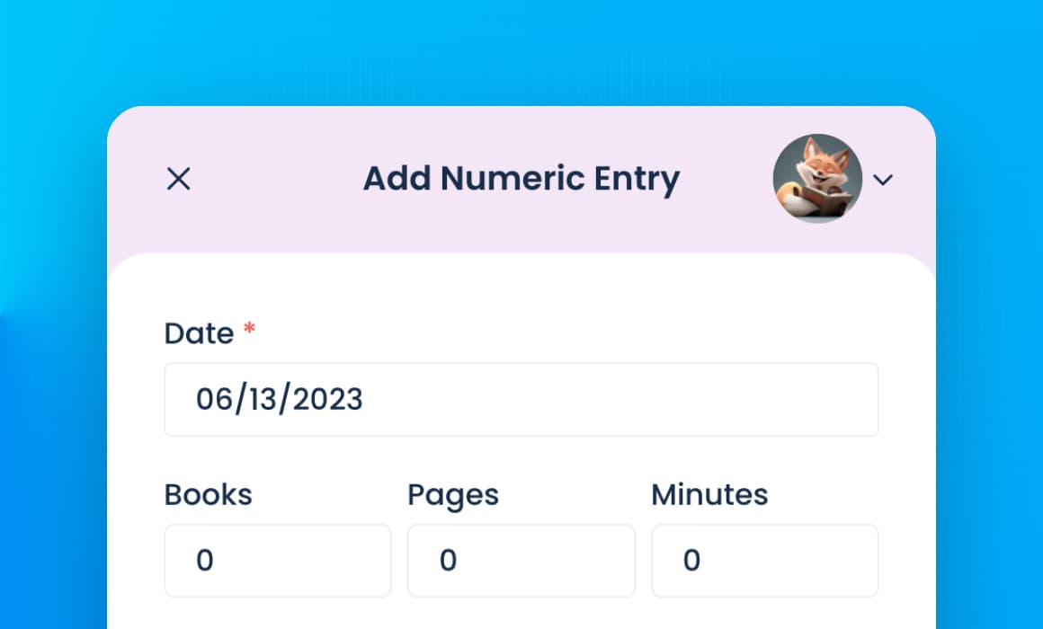This screenshot has width=1043, height=629.
Task: Click the fox reader avatar picture
Action: pos(817,178)
